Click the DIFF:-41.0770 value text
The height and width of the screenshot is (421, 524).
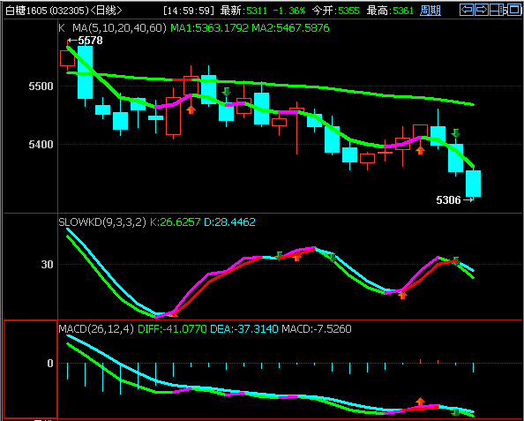[x=172, y=329]
